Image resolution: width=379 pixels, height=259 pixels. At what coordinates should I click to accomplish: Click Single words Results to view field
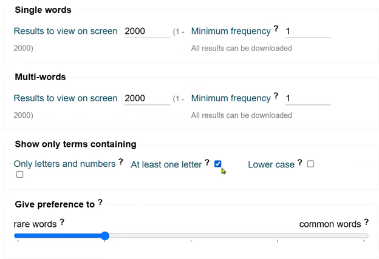[x=147, y=32]
